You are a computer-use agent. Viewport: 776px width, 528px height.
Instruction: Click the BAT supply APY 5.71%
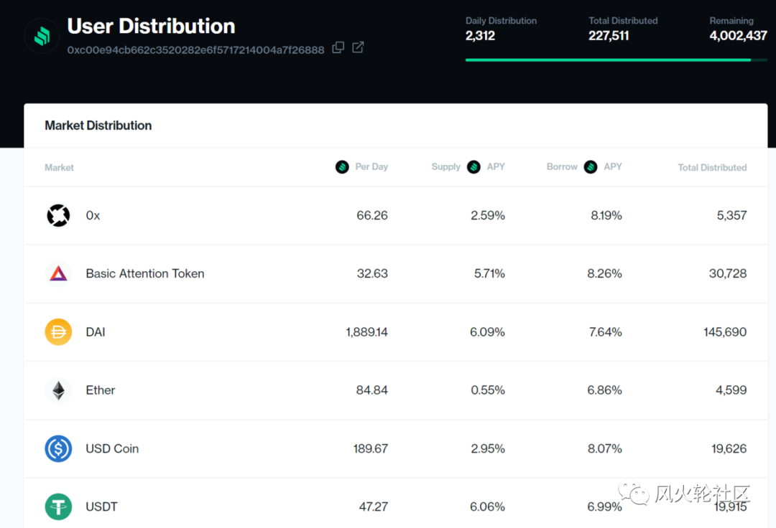[489, 273]
